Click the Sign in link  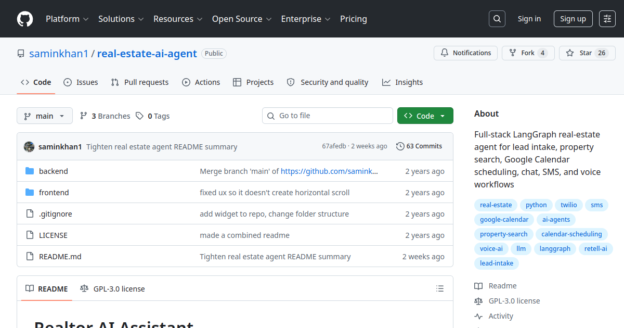[529, 19]
